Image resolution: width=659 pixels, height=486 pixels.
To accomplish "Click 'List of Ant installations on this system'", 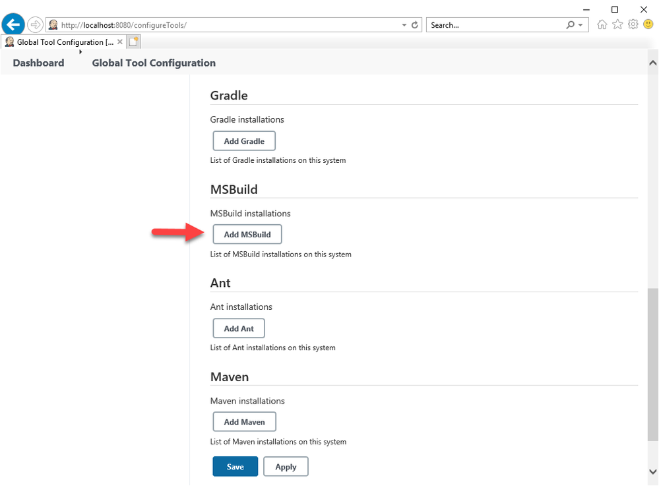I will click(x=272, y=348).
